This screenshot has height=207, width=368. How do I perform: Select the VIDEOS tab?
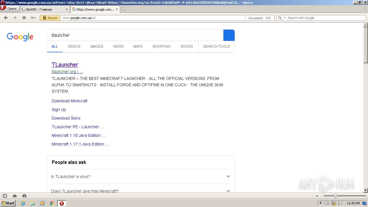(x=74, y=47)
